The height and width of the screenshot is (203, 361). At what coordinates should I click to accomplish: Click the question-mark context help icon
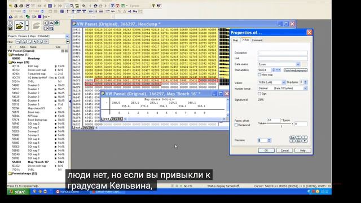(x=159, y=6)
